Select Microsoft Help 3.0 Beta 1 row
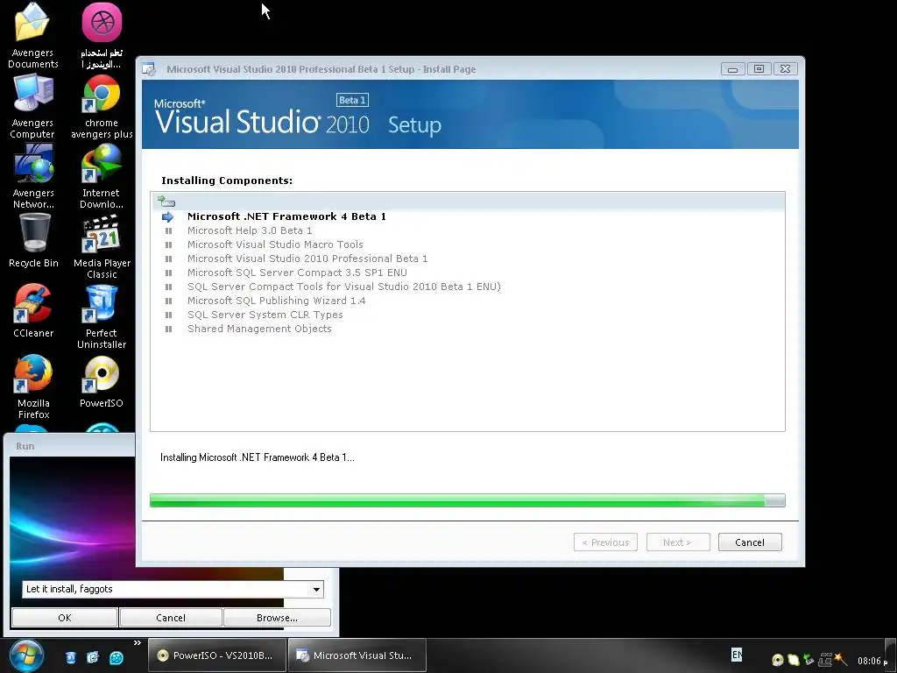This screenshot has height=673, width=897. [x=250, y=230]
